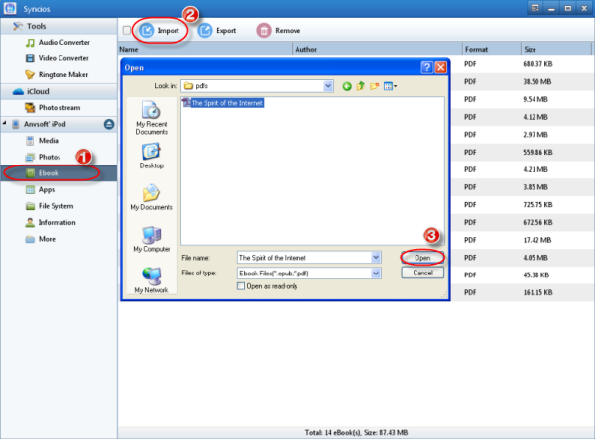Sort list by Size column header
The image size is (595, 439).
[x=556, y=49]
